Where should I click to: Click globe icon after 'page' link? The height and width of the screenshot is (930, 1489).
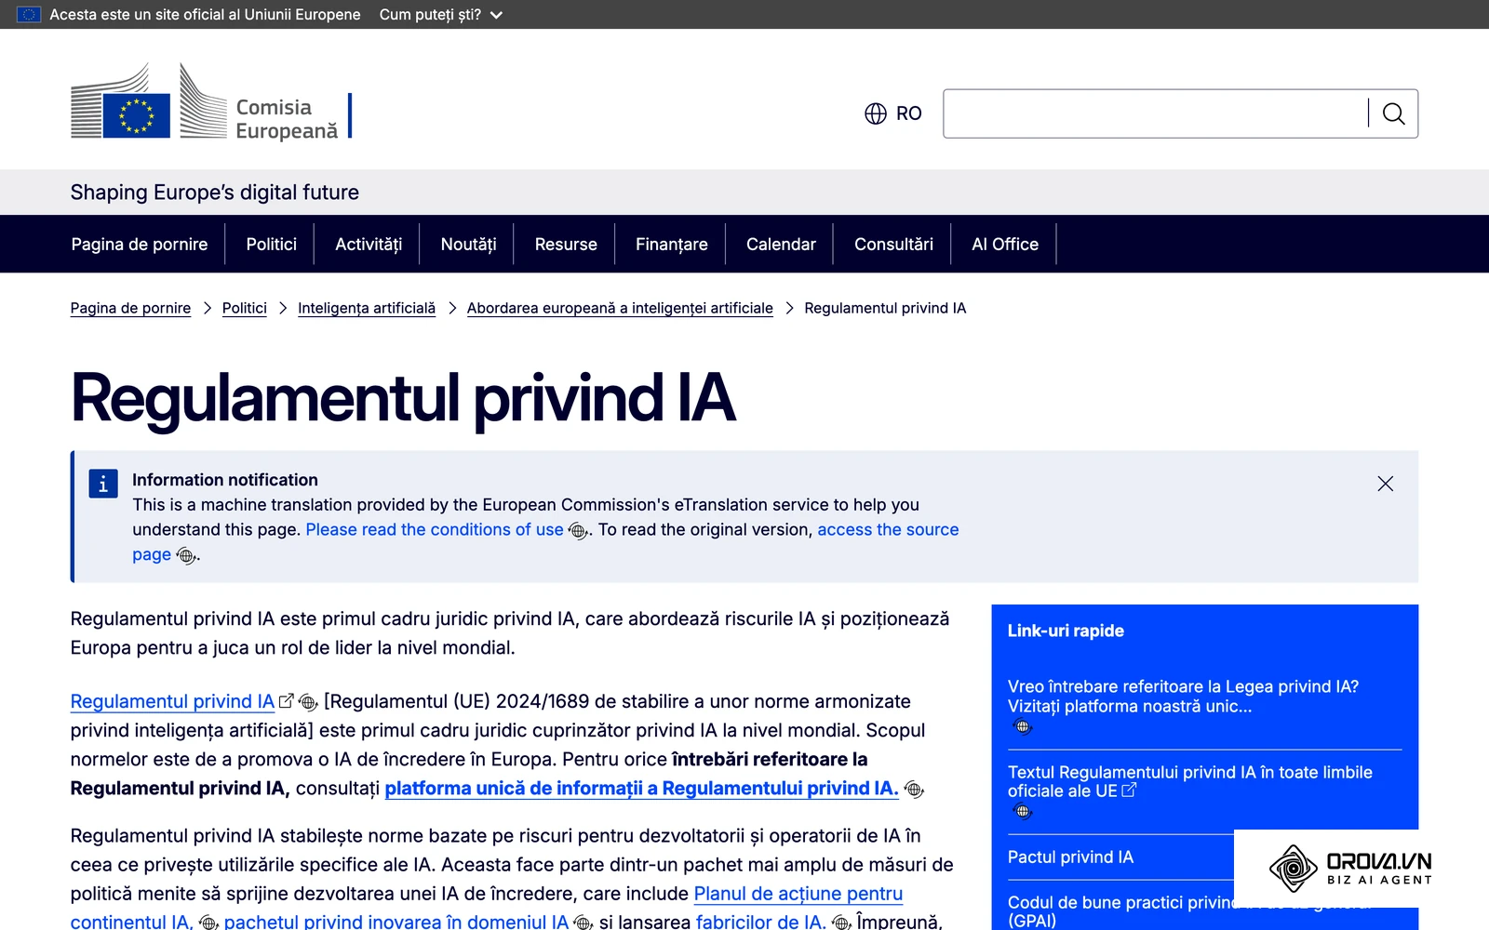(x=185, y=556)
